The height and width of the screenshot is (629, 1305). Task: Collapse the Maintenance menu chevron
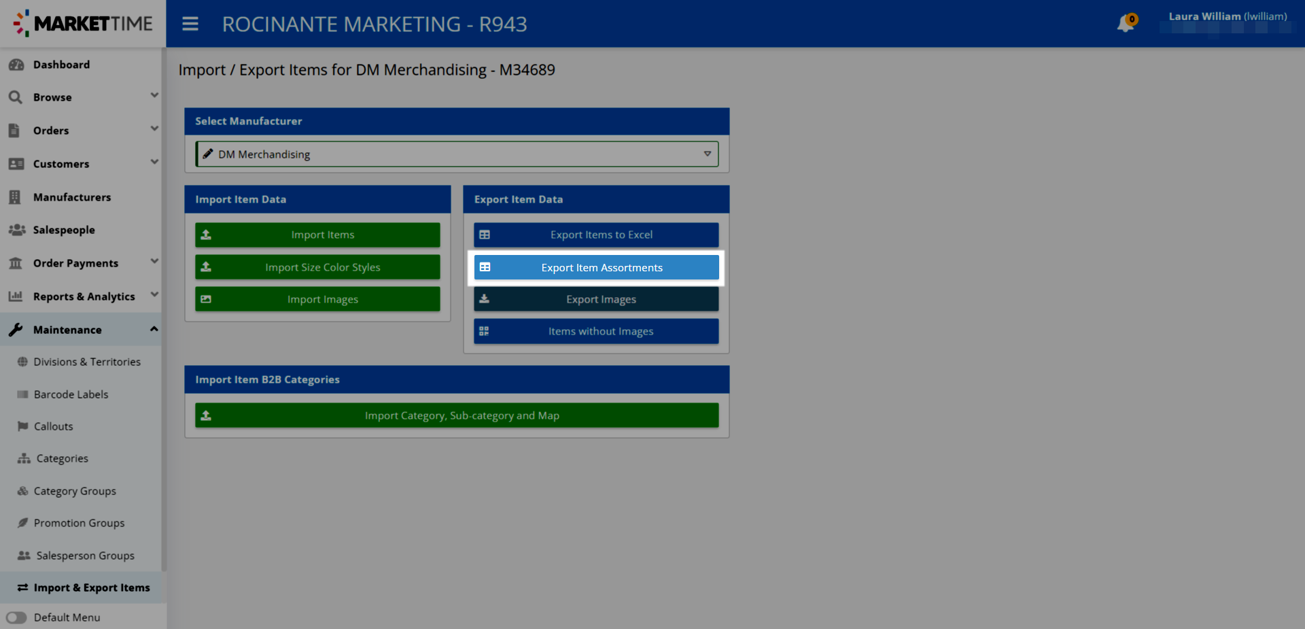[154, 329]
